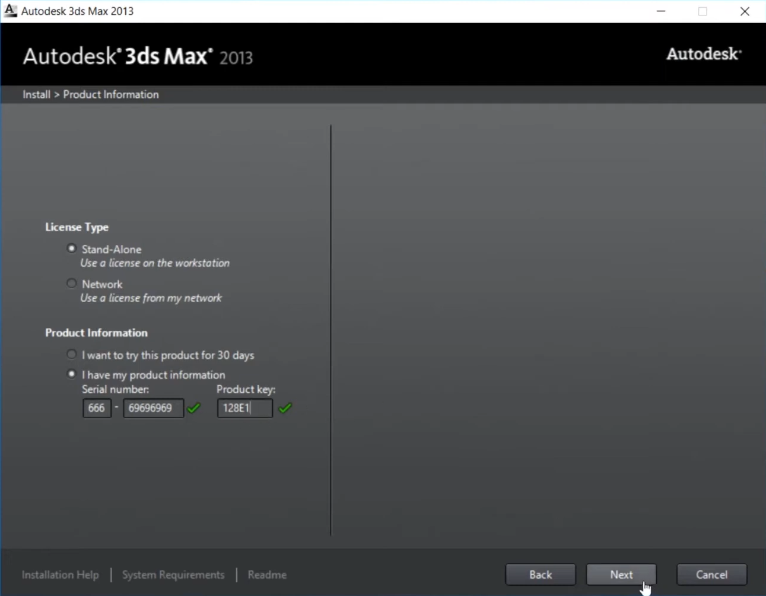Screen dimensions: 766x596
Task: Click the Autodesk app icon in title bar
Action: tap(10, 11)
